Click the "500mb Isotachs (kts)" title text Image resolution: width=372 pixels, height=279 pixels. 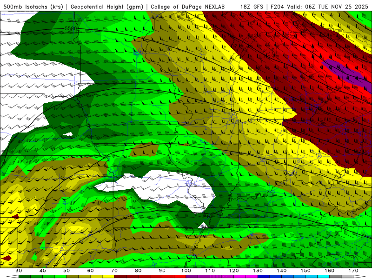point(33,7)
